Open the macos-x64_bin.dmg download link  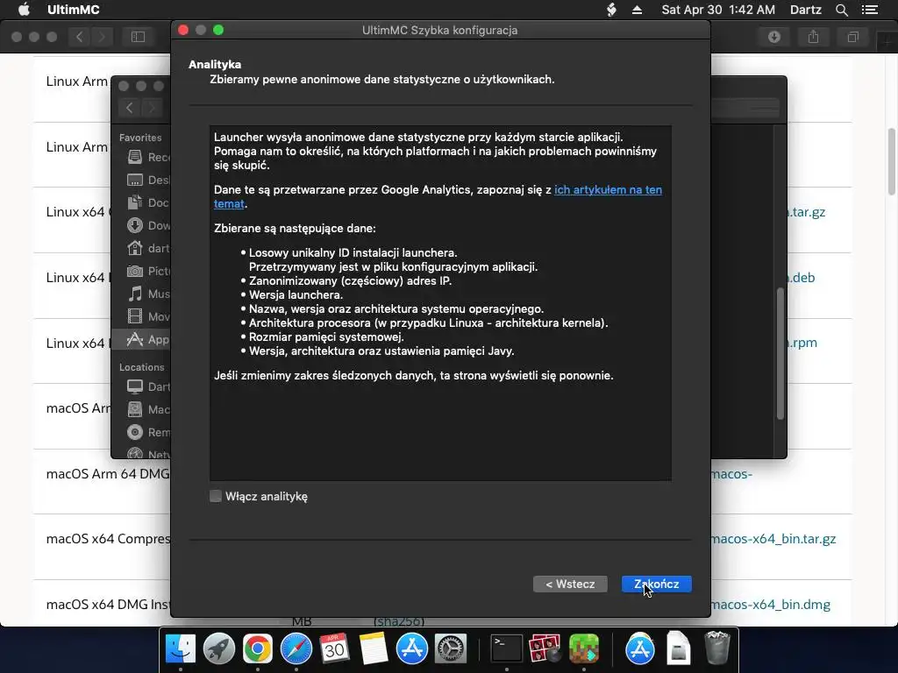point(770,605)
